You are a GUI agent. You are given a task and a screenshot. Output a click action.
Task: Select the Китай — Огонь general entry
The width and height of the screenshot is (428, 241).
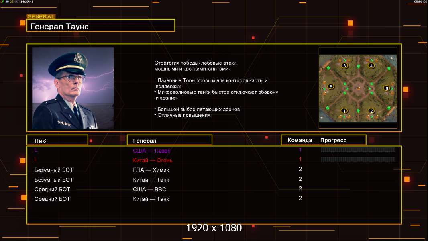153,160
